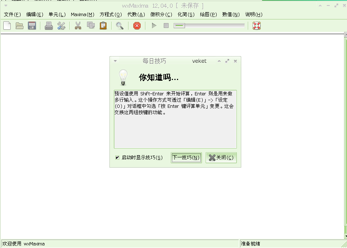Viewport: 347px width, 248px height.
Task: Click the scrollbar down arrow of the worksheet
Action: 346,236
